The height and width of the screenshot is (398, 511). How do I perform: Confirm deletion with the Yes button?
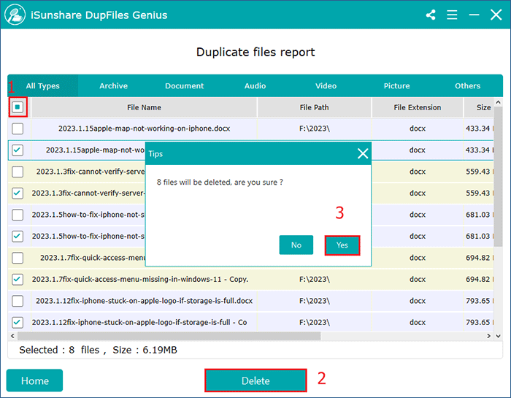pyautogui.click(x=342, y=245)
